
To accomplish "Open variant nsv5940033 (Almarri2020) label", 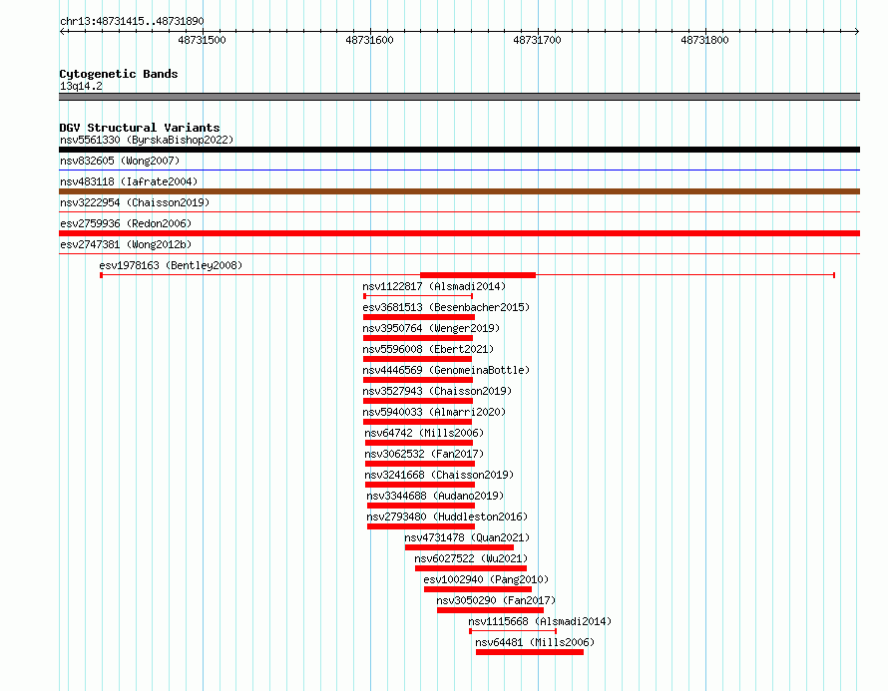I will point(434,412).
